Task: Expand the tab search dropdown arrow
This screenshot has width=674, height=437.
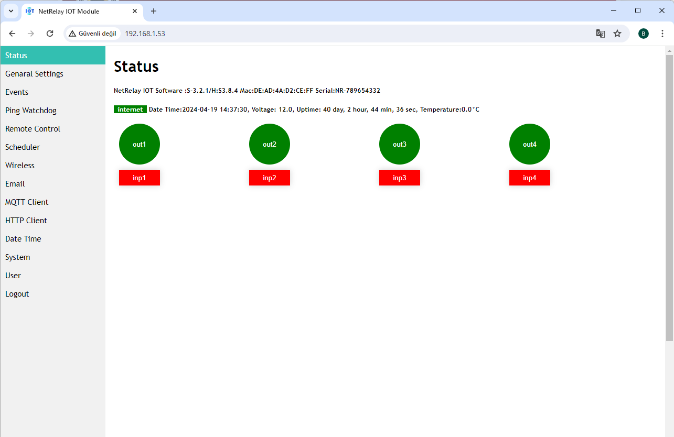Action: coord(10,11)
